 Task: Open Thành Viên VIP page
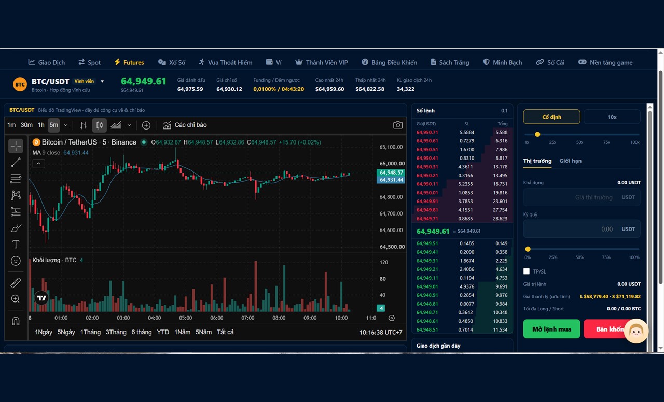(321, 62)
